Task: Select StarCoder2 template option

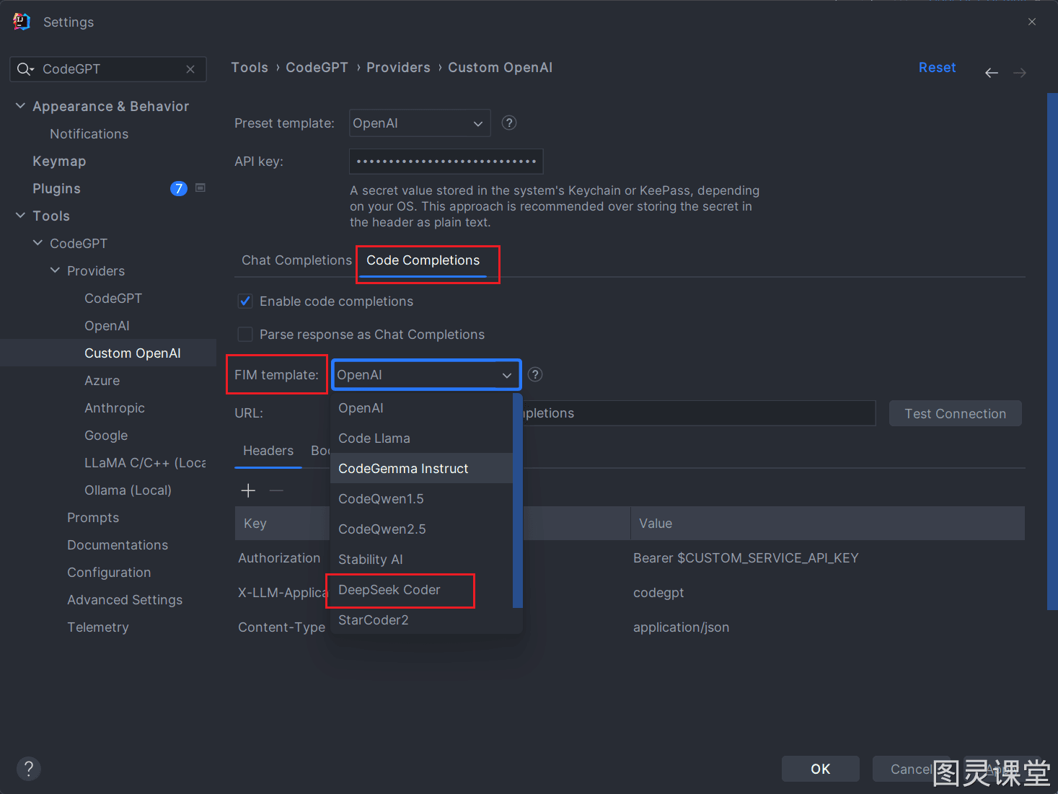Action: tap(421, 620)
